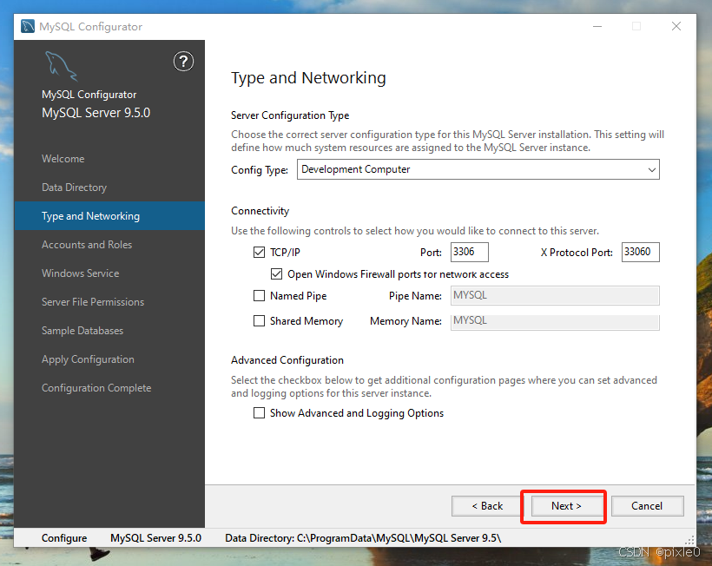Open Accounts and Roles step
Screen dimensions: 712x566
(87, 245)
